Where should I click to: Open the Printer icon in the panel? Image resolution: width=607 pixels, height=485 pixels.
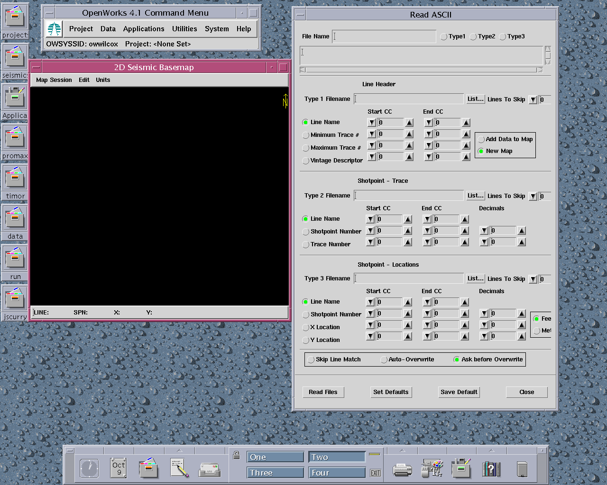tap(402, 469)
